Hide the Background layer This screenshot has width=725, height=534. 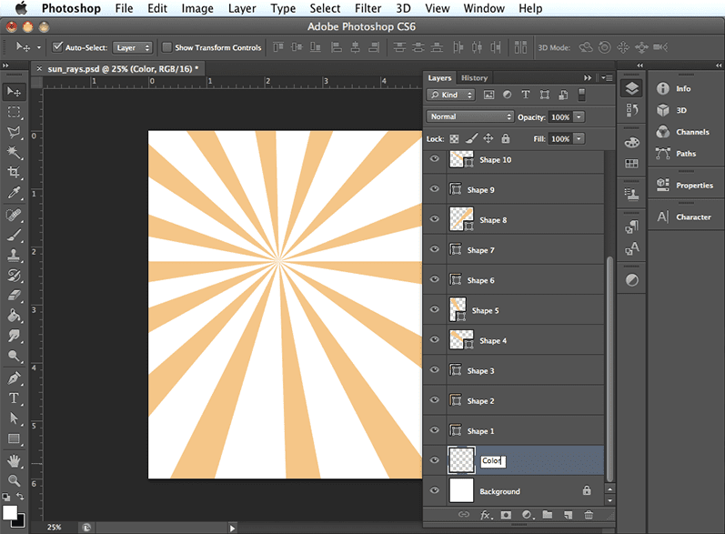coord(435,490)
